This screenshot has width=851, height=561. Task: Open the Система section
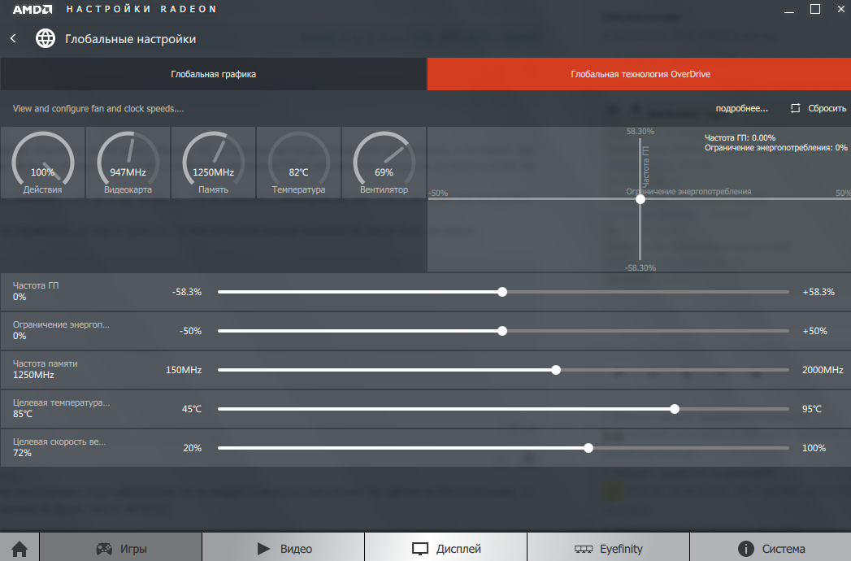point(771,548)
